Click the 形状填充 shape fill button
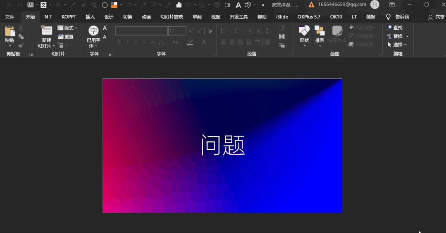 click(363, 28)
